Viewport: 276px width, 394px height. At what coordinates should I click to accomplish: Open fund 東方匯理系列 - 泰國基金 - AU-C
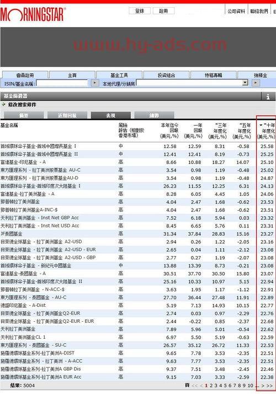tap(34, 297)
